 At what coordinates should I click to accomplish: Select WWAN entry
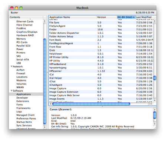pos(20,87)
